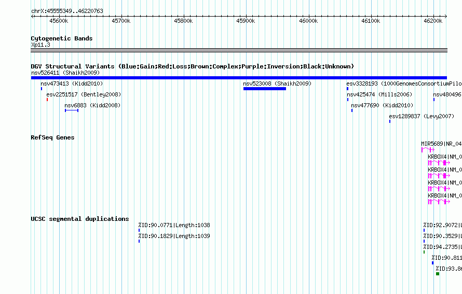Select the blue nsv523008 gain bar
462x294 pixels.
point(265,89)
